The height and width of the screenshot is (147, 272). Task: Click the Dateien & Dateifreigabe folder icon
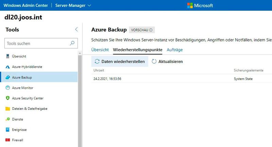tap(7, 109)
